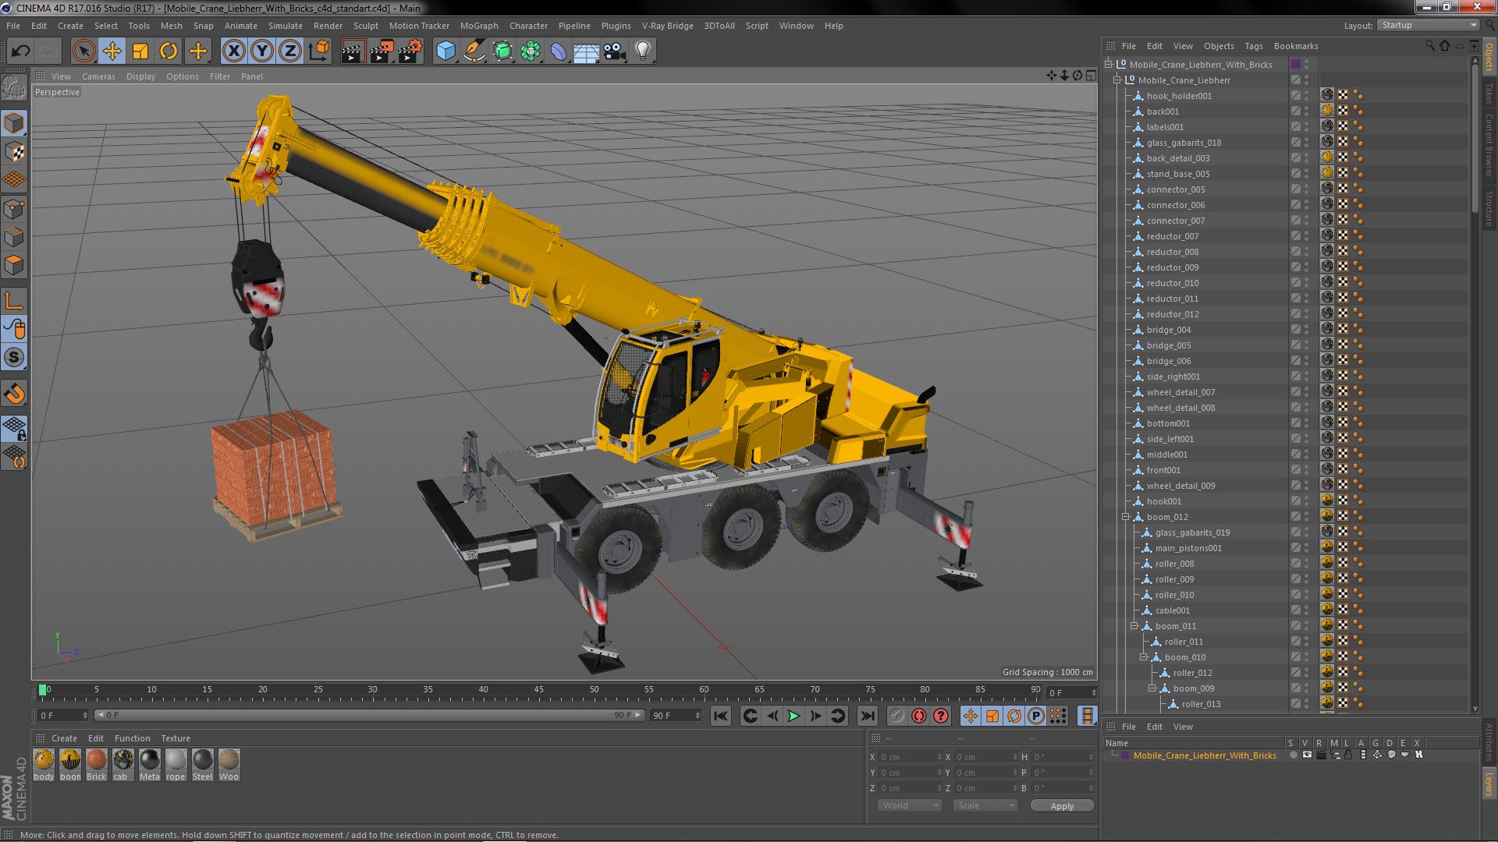Click the Array modeling object icon
Screen dimensions: 1498x842
[531, 51]
